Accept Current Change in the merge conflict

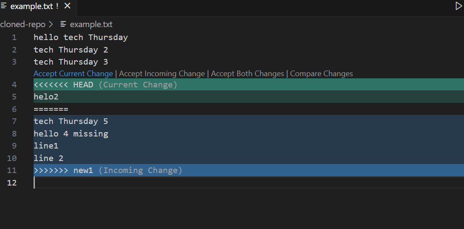click(73, 74)
